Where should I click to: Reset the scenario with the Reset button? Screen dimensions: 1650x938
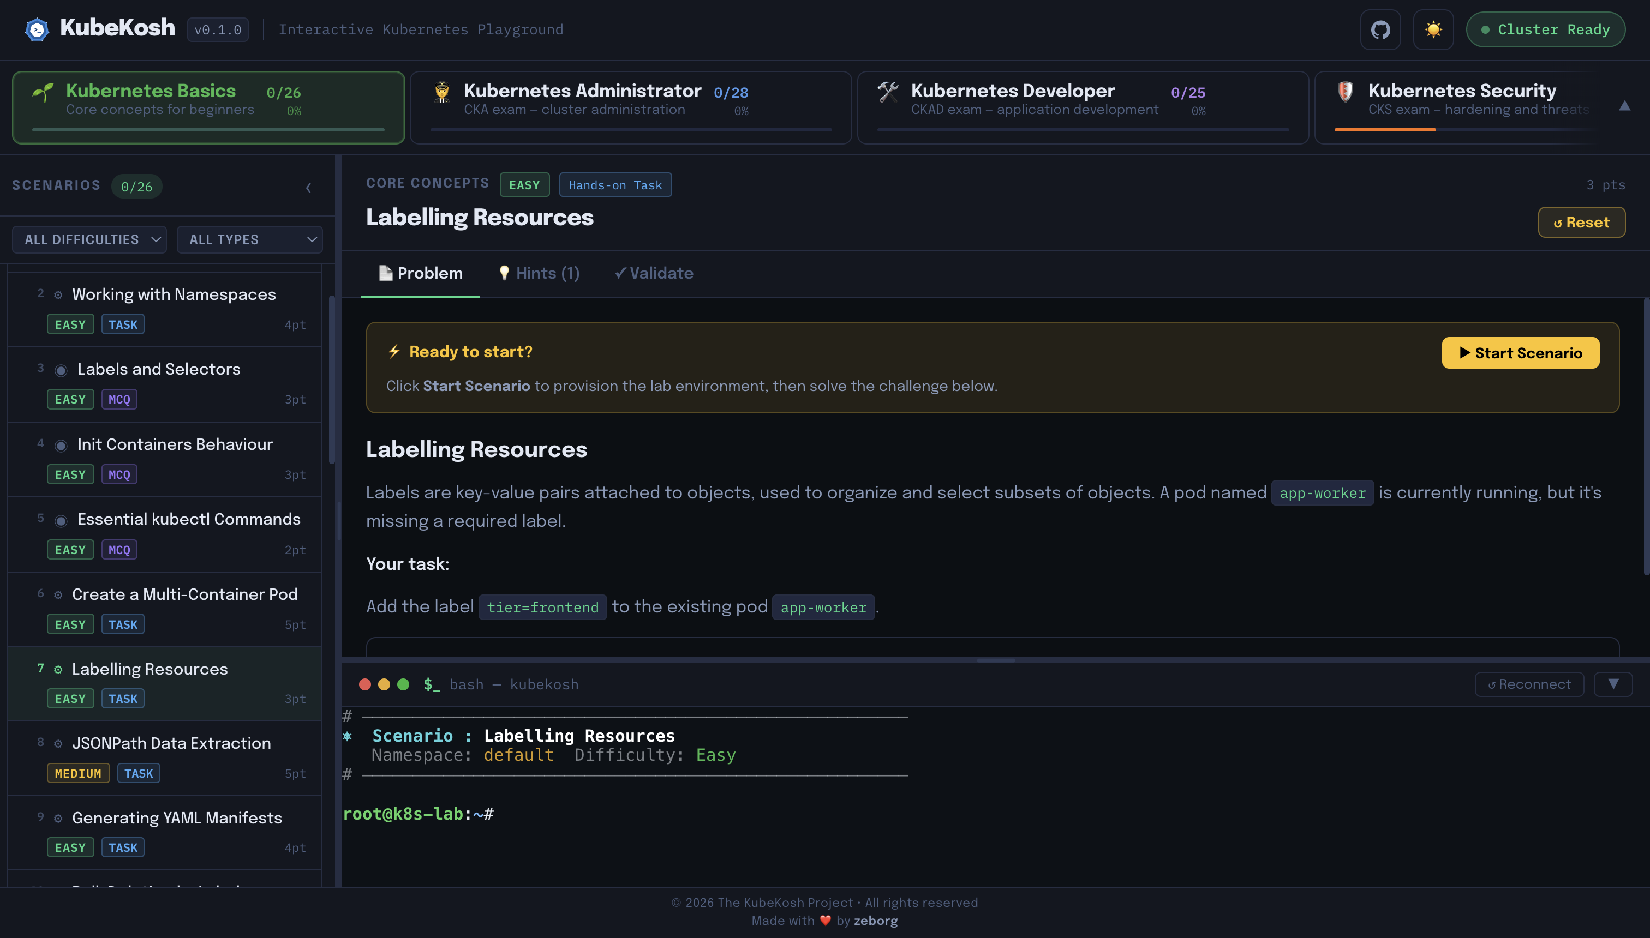pos(1581,223)
